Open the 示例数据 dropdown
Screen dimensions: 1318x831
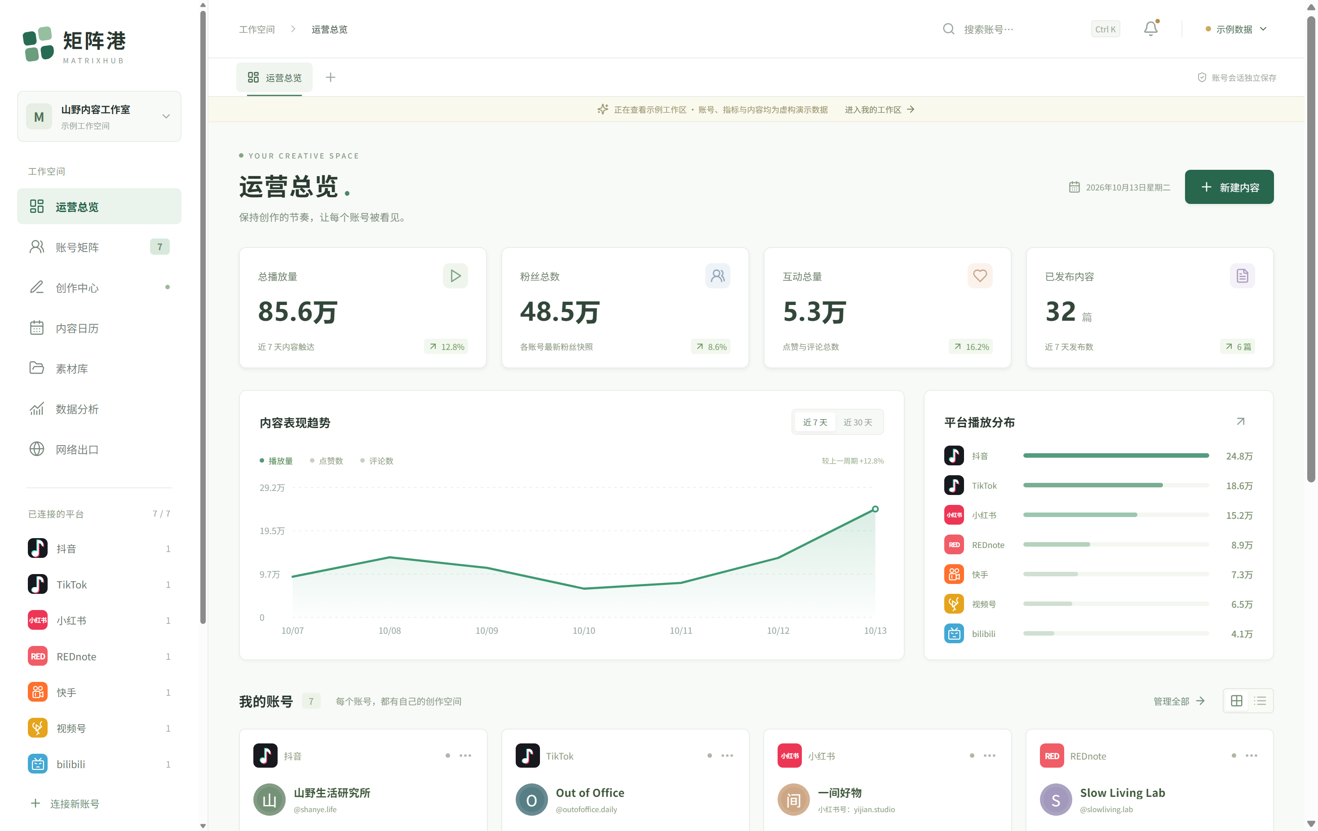(x=1236, y=29)
